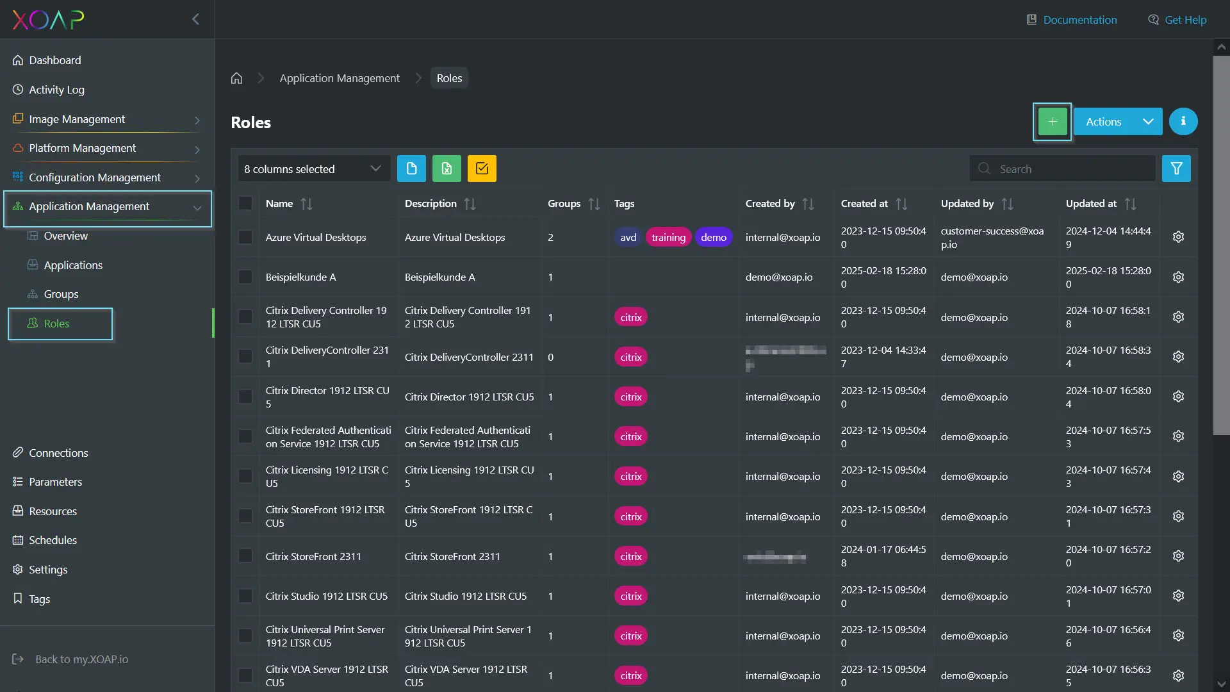Check the Azure Virtual Desktops row checkbox

[245, 237]
